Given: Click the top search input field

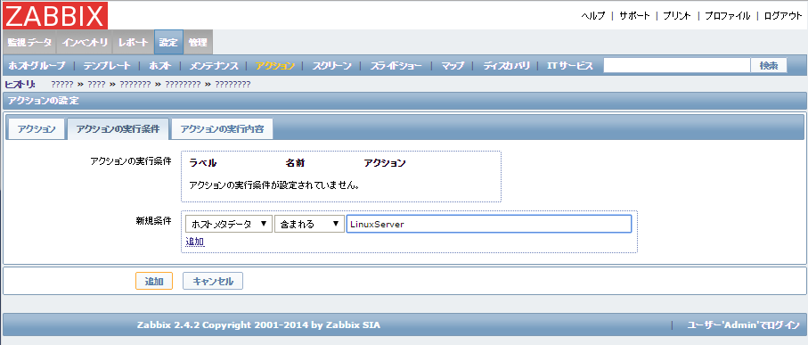Looking at the screenshot, I should (x=676, y=65).
